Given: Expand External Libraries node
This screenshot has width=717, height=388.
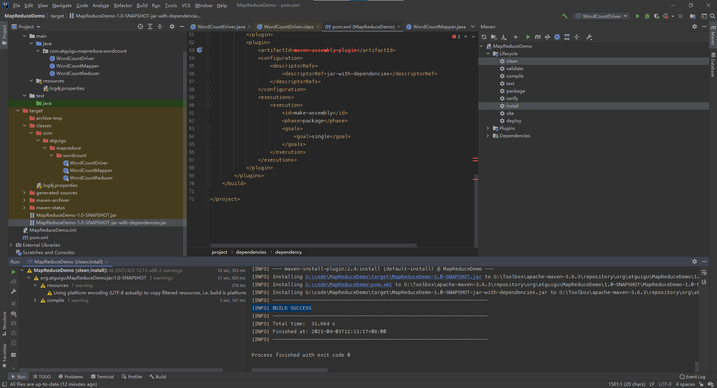Looking at the screenshot, I should click(x=11, y=245).
